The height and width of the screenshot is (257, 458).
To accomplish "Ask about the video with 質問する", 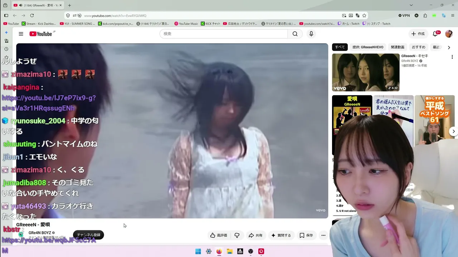I will tap(281, 235).
